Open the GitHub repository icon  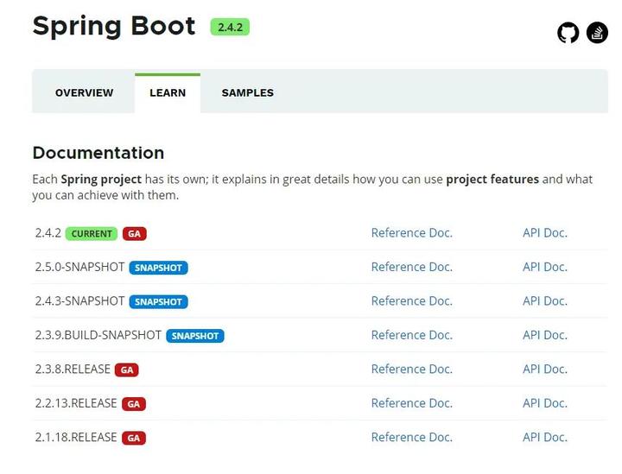click(568, 33)
